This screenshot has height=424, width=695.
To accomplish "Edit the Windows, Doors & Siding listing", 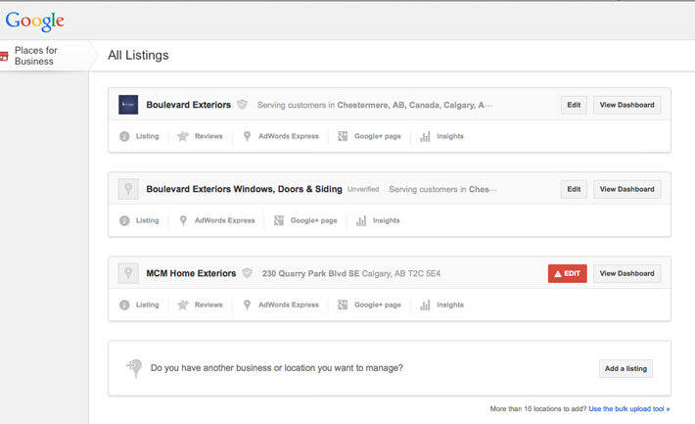I will pos(574,189).
